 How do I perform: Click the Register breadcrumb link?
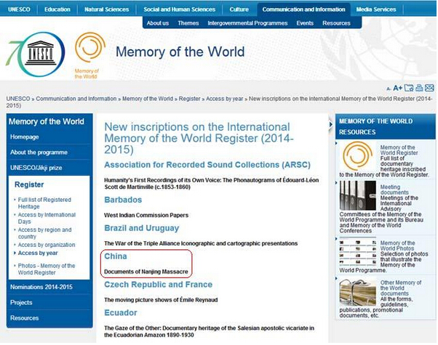(190, 99)
